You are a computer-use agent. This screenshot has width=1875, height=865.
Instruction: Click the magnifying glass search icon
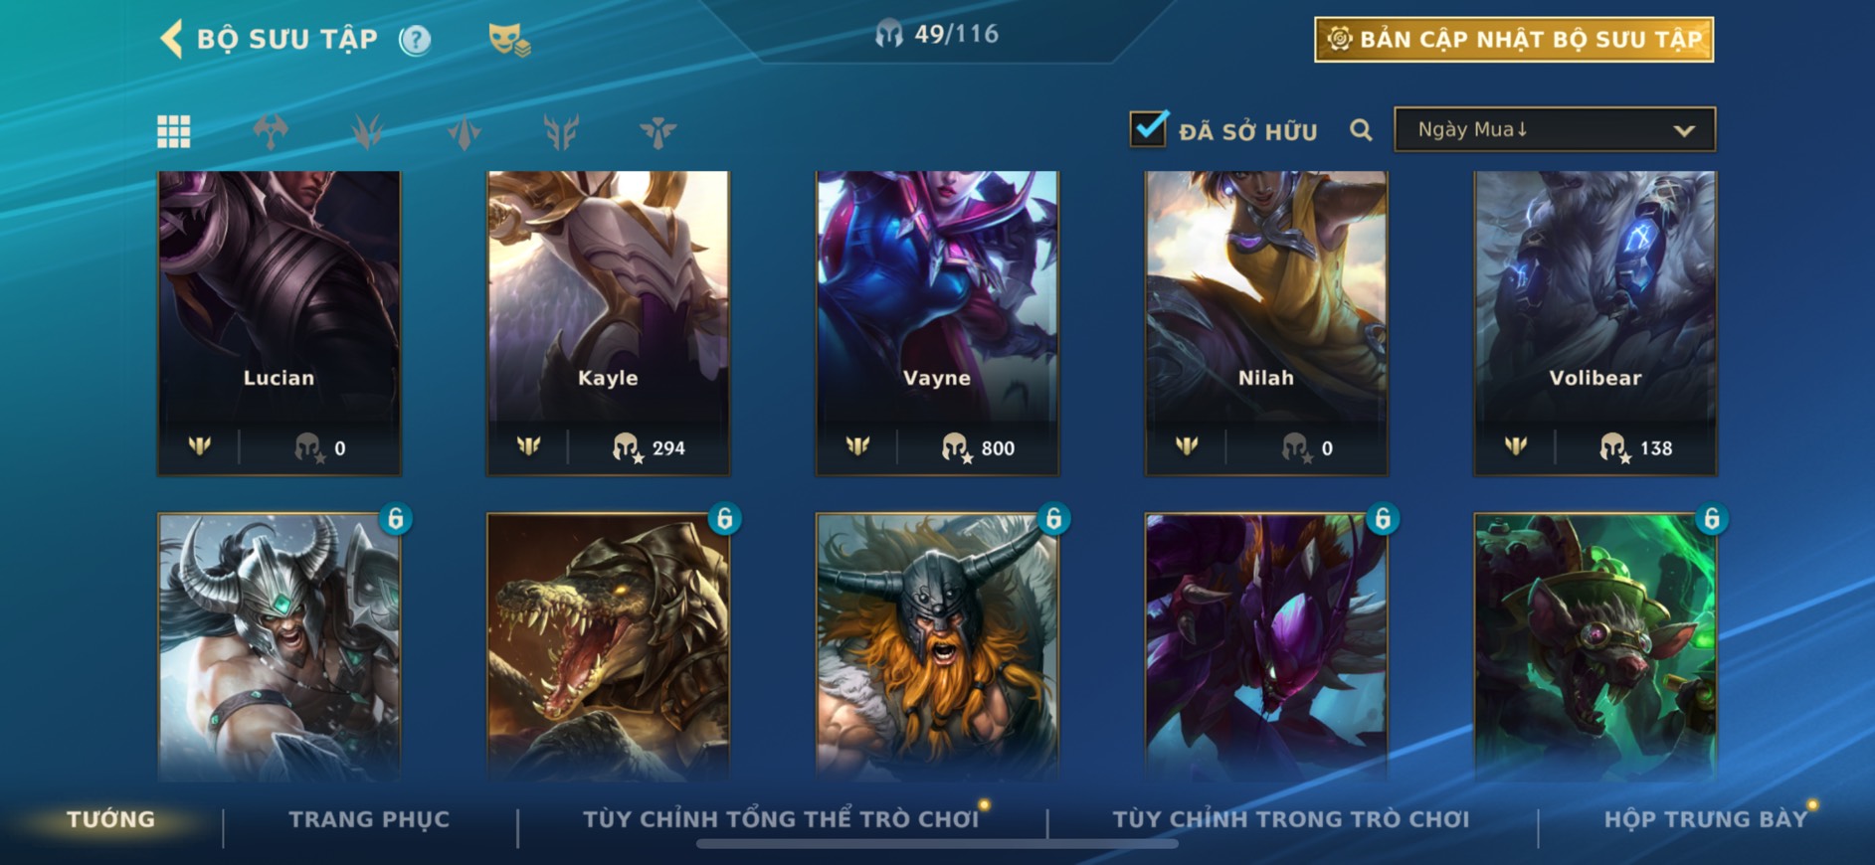(x=1360, y=130)
